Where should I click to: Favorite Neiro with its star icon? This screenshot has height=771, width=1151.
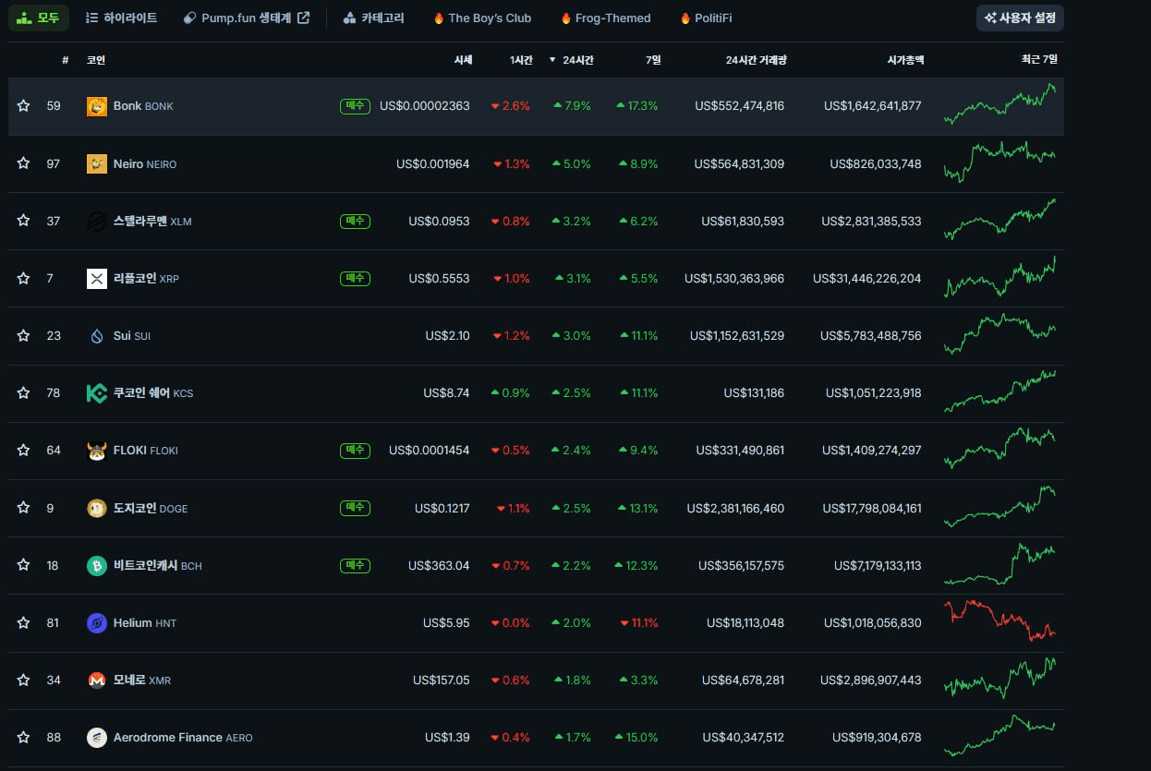(x=23, y=163)
